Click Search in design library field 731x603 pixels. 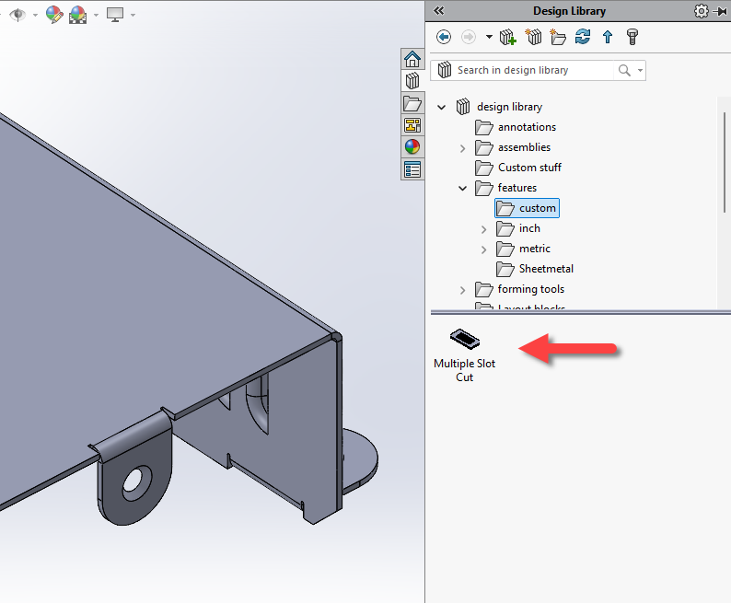(534, 70)
